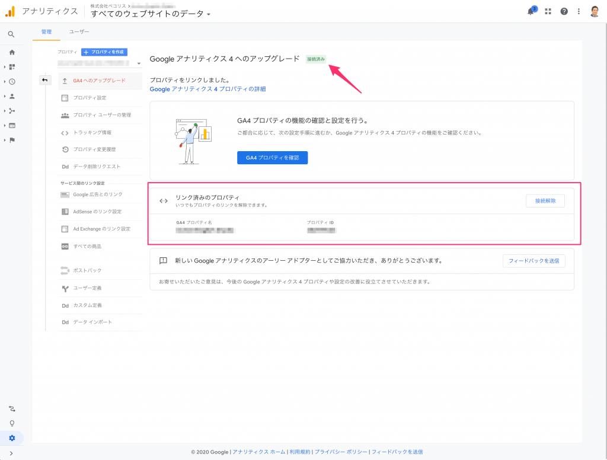The image size is (607, 460).
Task: Expand the Audience section arrow
Action: click(x=5, y=97)
